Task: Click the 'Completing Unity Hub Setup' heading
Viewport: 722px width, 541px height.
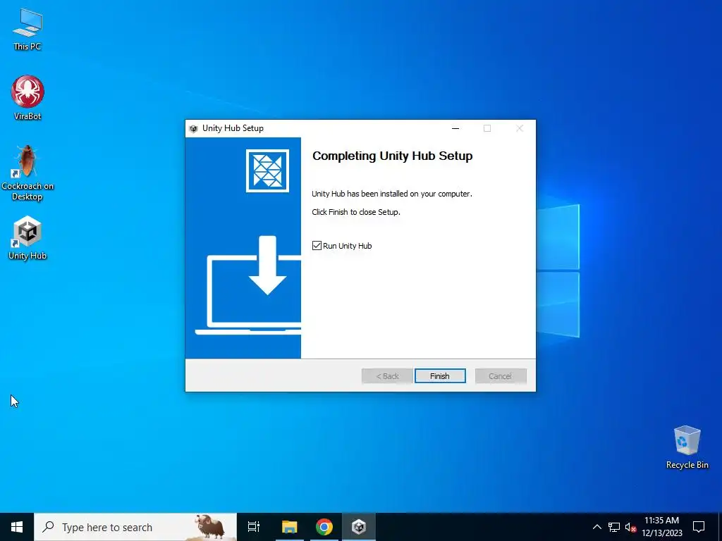Action: [392, 156]
